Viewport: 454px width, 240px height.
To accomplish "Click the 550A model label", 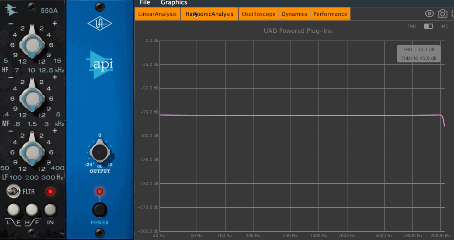I will click(x=49, y=11).
